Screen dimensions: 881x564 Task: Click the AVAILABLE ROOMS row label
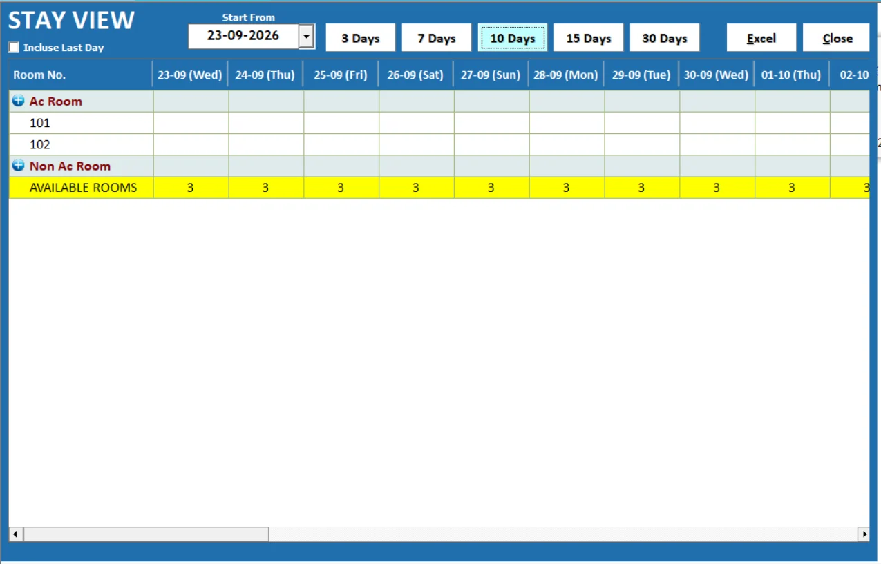click(x=83, y=188)
